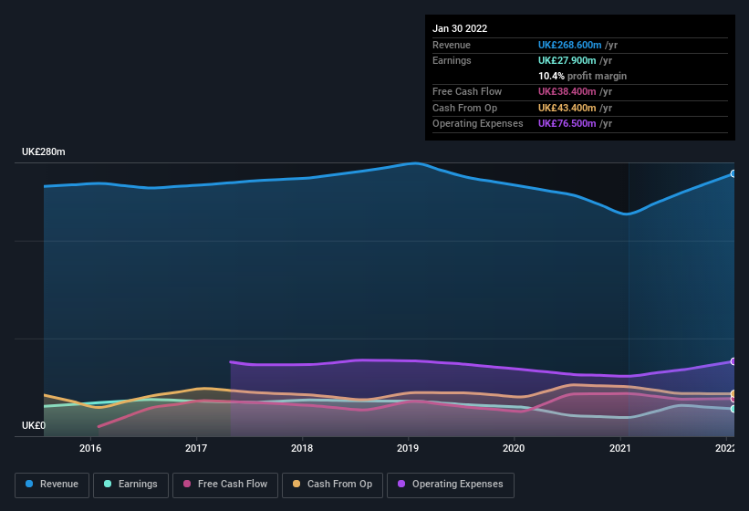Toggle the Free Cash Flow legend series
This screenshot has height=511, width=749.
tap(225, 485)
